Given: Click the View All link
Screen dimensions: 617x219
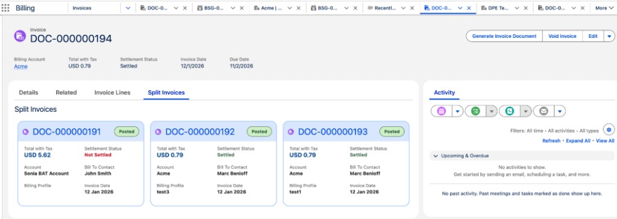Looking at the screenshot, I should 605,141.
